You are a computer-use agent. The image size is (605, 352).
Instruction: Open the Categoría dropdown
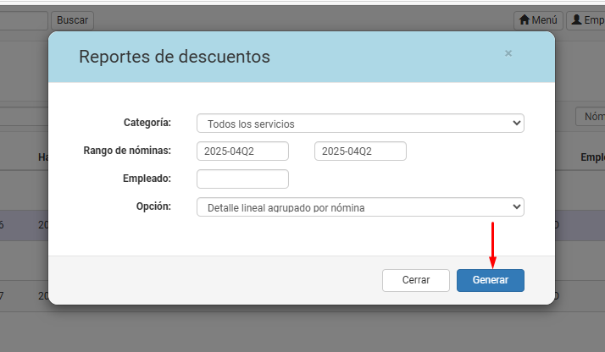click(x=360, y=124)
